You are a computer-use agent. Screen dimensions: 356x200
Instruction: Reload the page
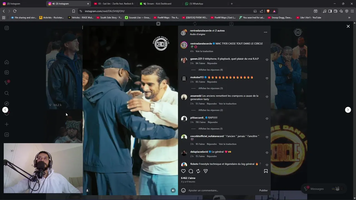point(15,11)
